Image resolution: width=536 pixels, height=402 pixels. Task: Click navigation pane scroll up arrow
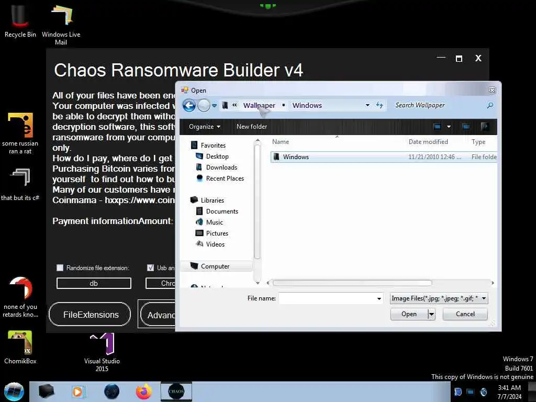pos(258,140)
